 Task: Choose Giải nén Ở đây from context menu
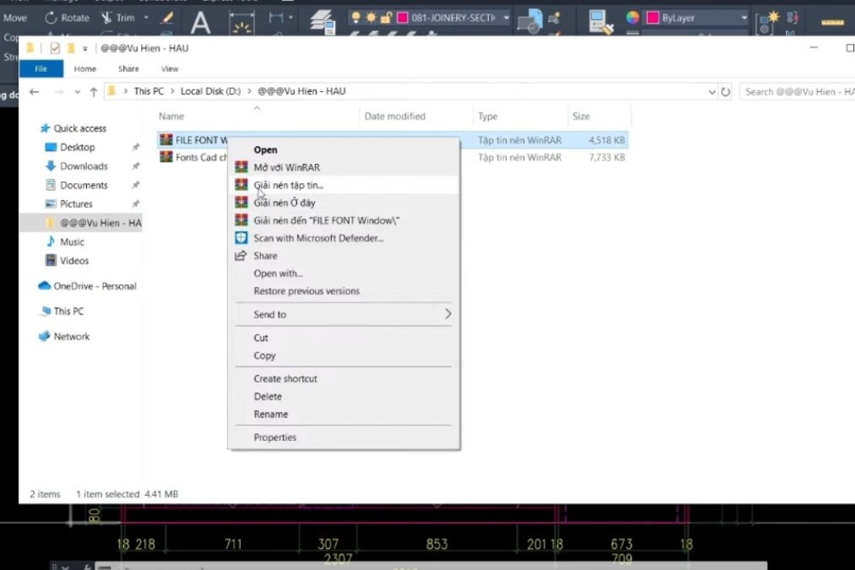click(x=284, y=203)
